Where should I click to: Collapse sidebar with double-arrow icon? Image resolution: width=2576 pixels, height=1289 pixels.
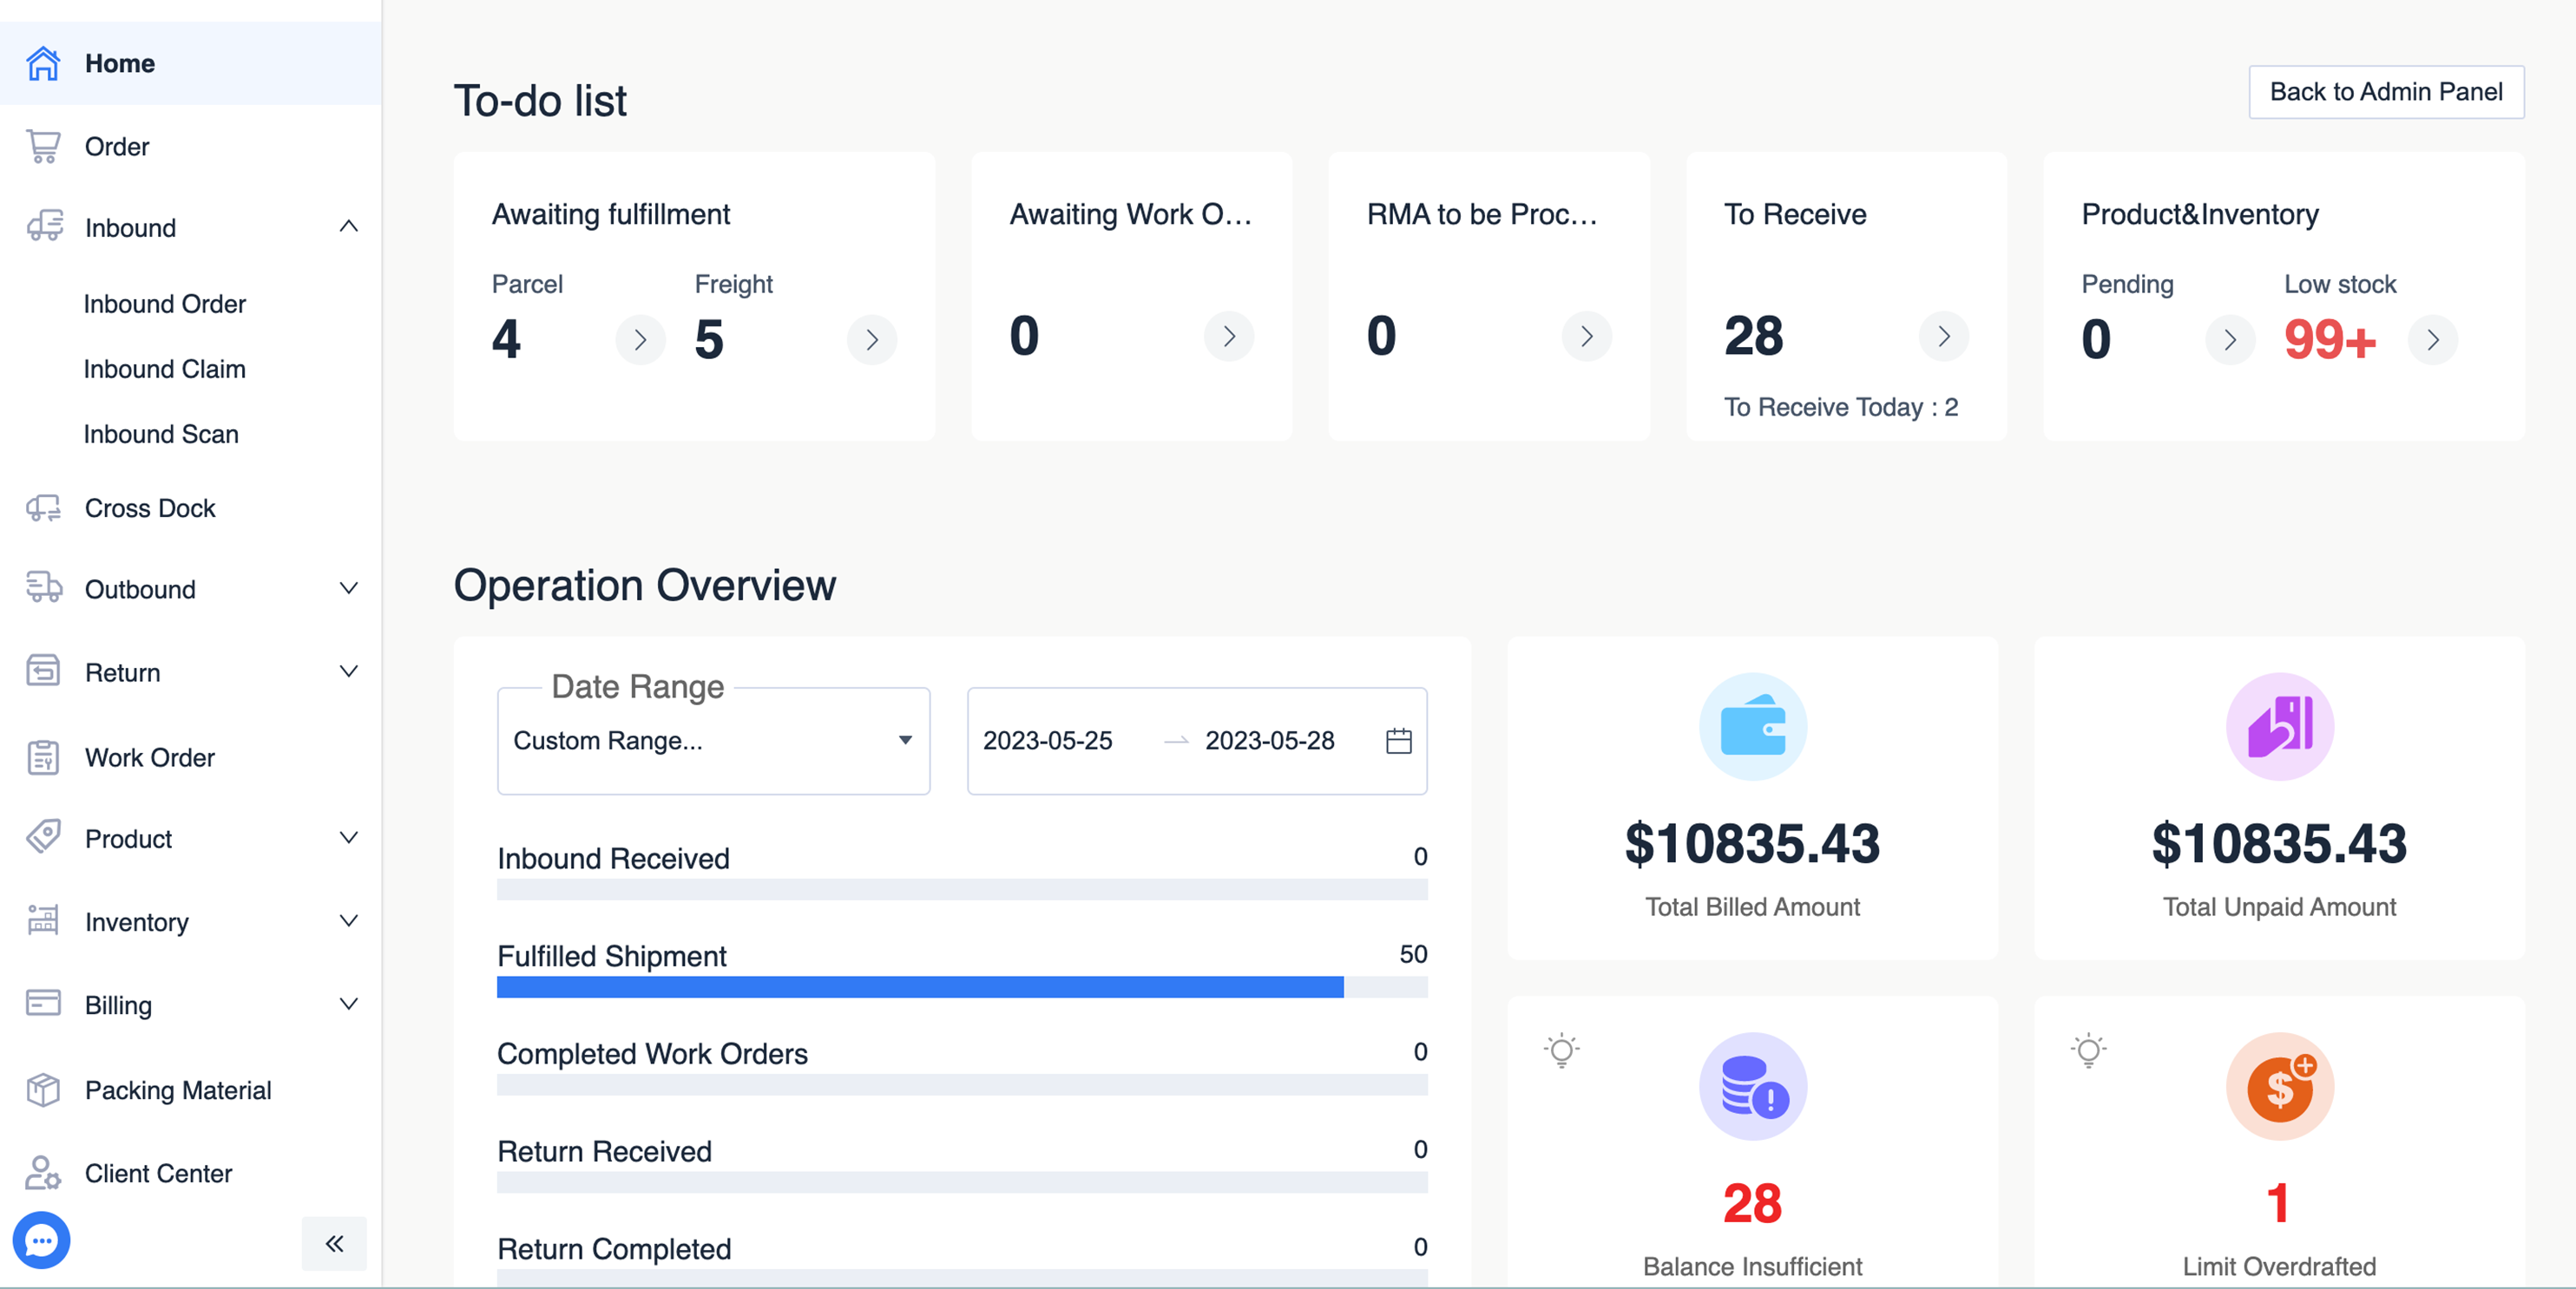coord(334,1243)
